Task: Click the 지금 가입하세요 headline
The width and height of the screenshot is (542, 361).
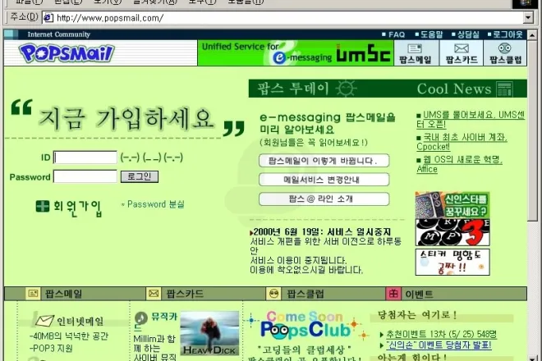Action: click(x=126, y=118)
